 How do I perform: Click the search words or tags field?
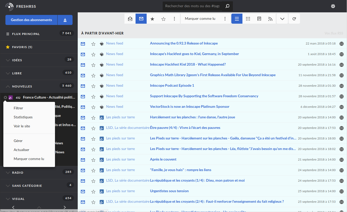[192, 6]
